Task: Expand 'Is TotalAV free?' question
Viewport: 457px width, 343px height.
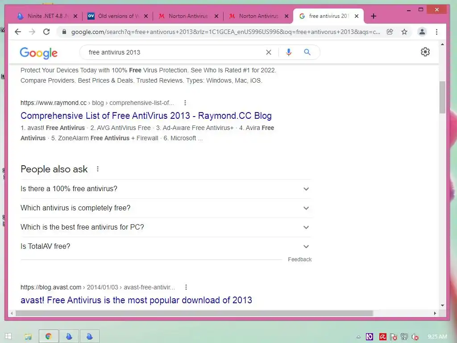Action: click(166, 247)
